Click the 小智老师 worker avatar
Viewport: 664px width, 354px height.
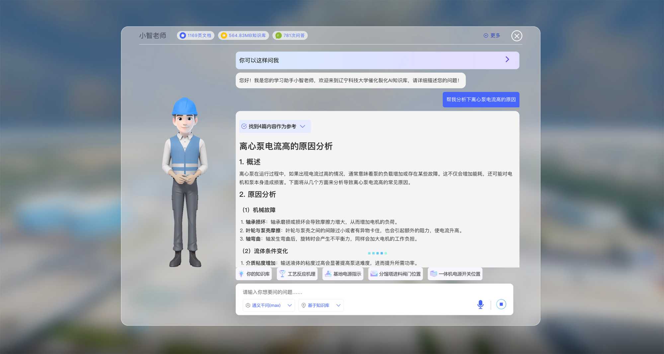185,182
